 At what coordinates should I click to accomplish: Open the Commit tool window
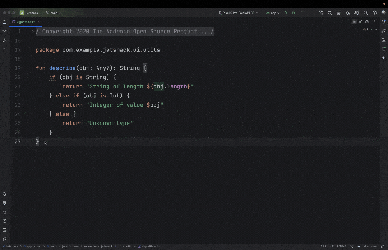point(4,31)
